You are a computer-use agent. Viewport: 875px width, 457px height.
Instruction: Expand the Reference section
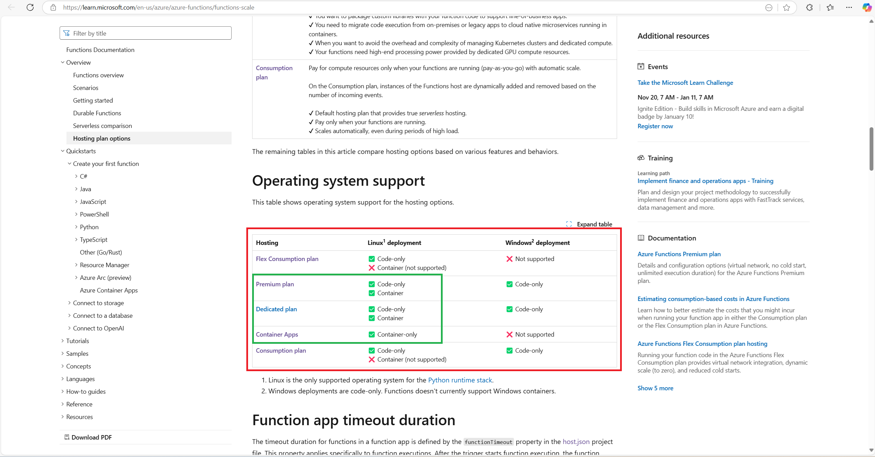click(x=63, y=404)
